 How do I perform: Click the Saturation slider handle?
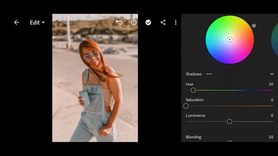(x=186, y=106)
